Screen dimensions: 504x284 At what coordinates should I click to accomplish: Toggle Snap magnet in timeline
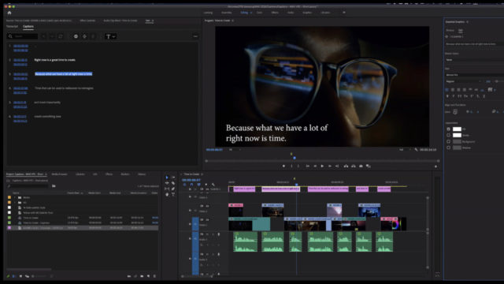191,185
